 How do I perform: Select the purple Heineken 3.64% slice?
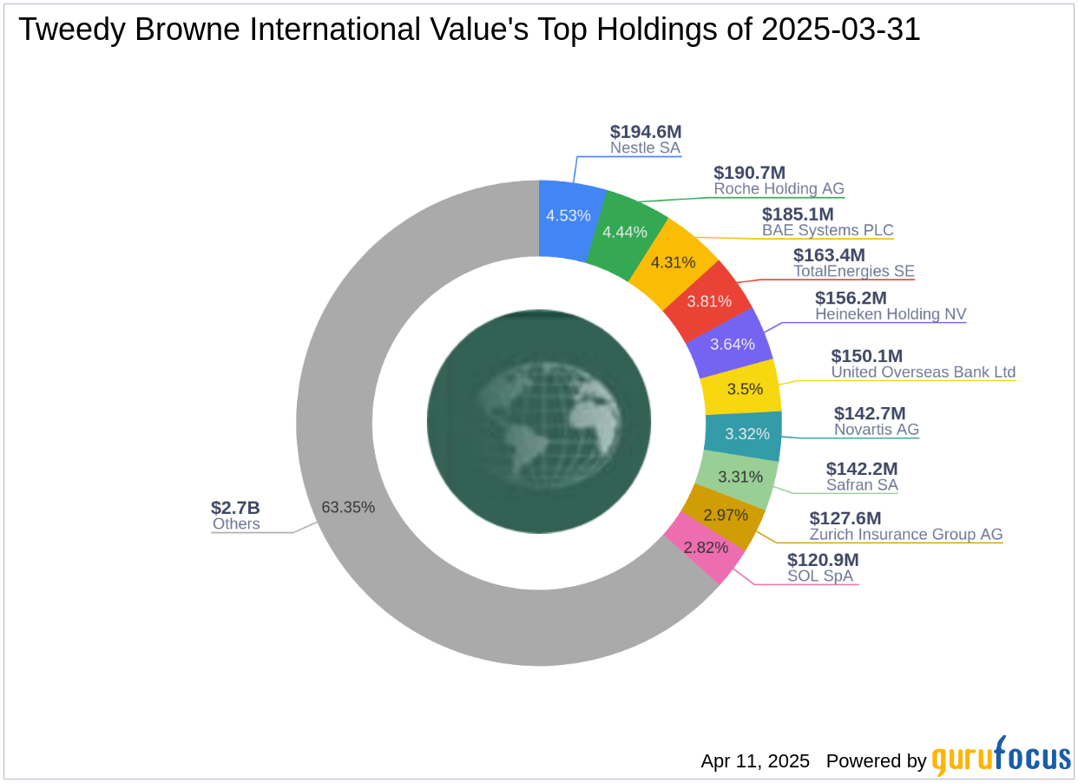(733, 344)
